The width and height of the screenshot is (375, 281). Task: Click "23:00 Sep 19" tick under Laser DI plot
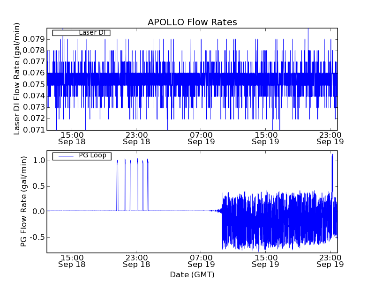330,138
